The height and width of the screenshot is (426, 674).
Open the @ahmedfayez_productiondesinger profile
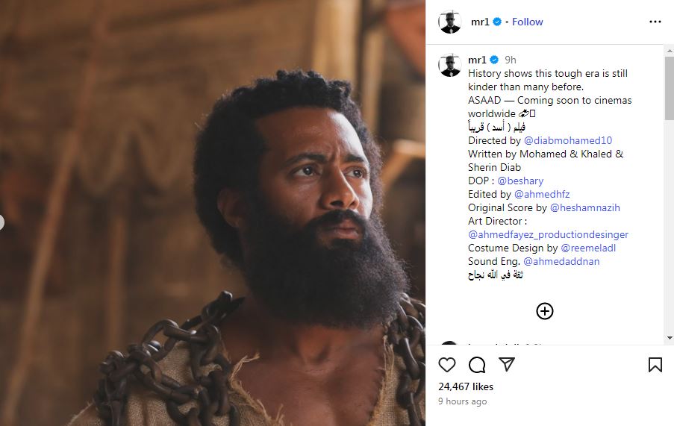(x=548, y=234)
